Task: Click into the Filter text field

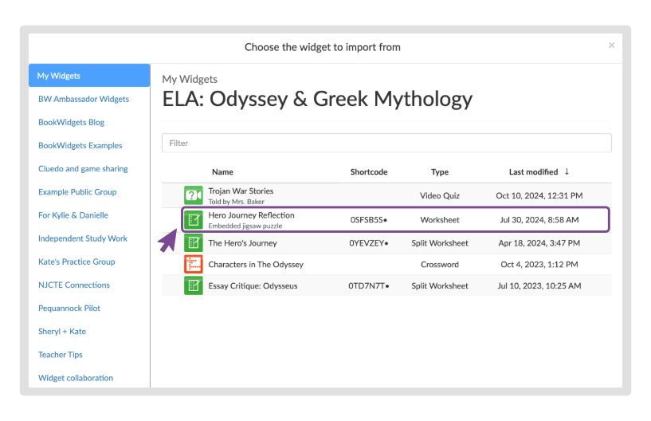Action: point(386,143)
